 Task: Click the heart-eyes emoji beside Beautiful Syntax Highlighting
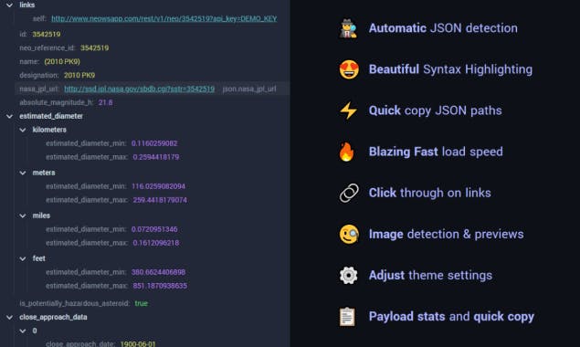(x=349, y=69)
